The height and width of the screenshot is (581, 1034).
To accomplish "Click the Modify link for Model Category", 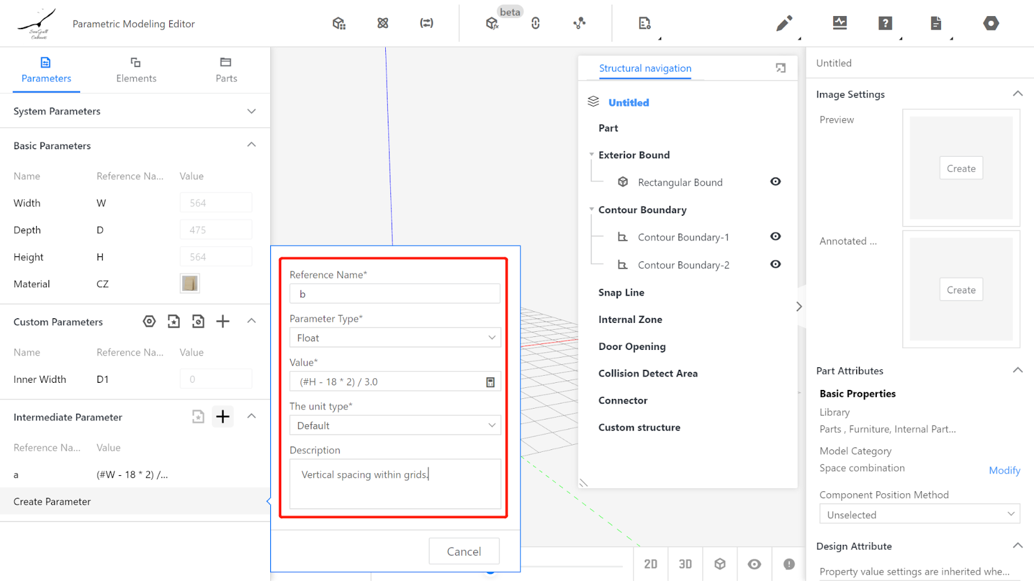I will (1004, 471).
